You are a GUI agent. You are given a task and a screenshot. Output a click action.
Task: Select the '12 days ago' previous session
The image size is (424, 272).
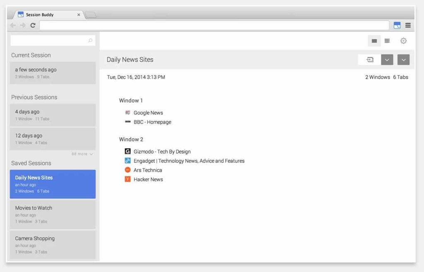click(53, 139)
